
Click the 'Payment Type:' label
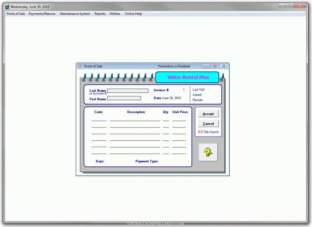pyautogui.click(x=147, y=161)
